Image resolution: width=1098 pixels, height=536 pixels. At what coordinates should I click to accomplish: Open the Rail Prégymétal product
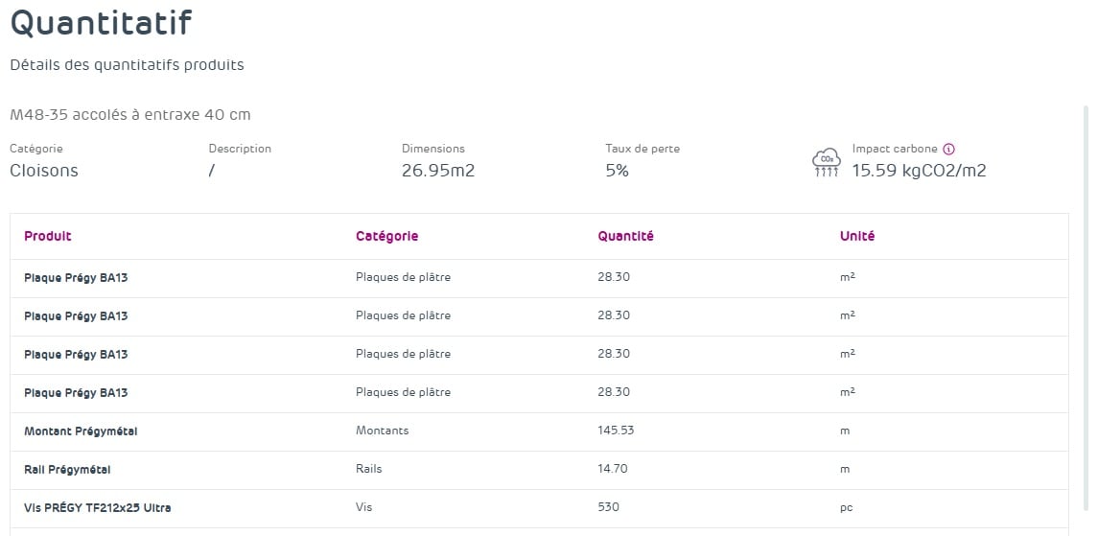67,470
